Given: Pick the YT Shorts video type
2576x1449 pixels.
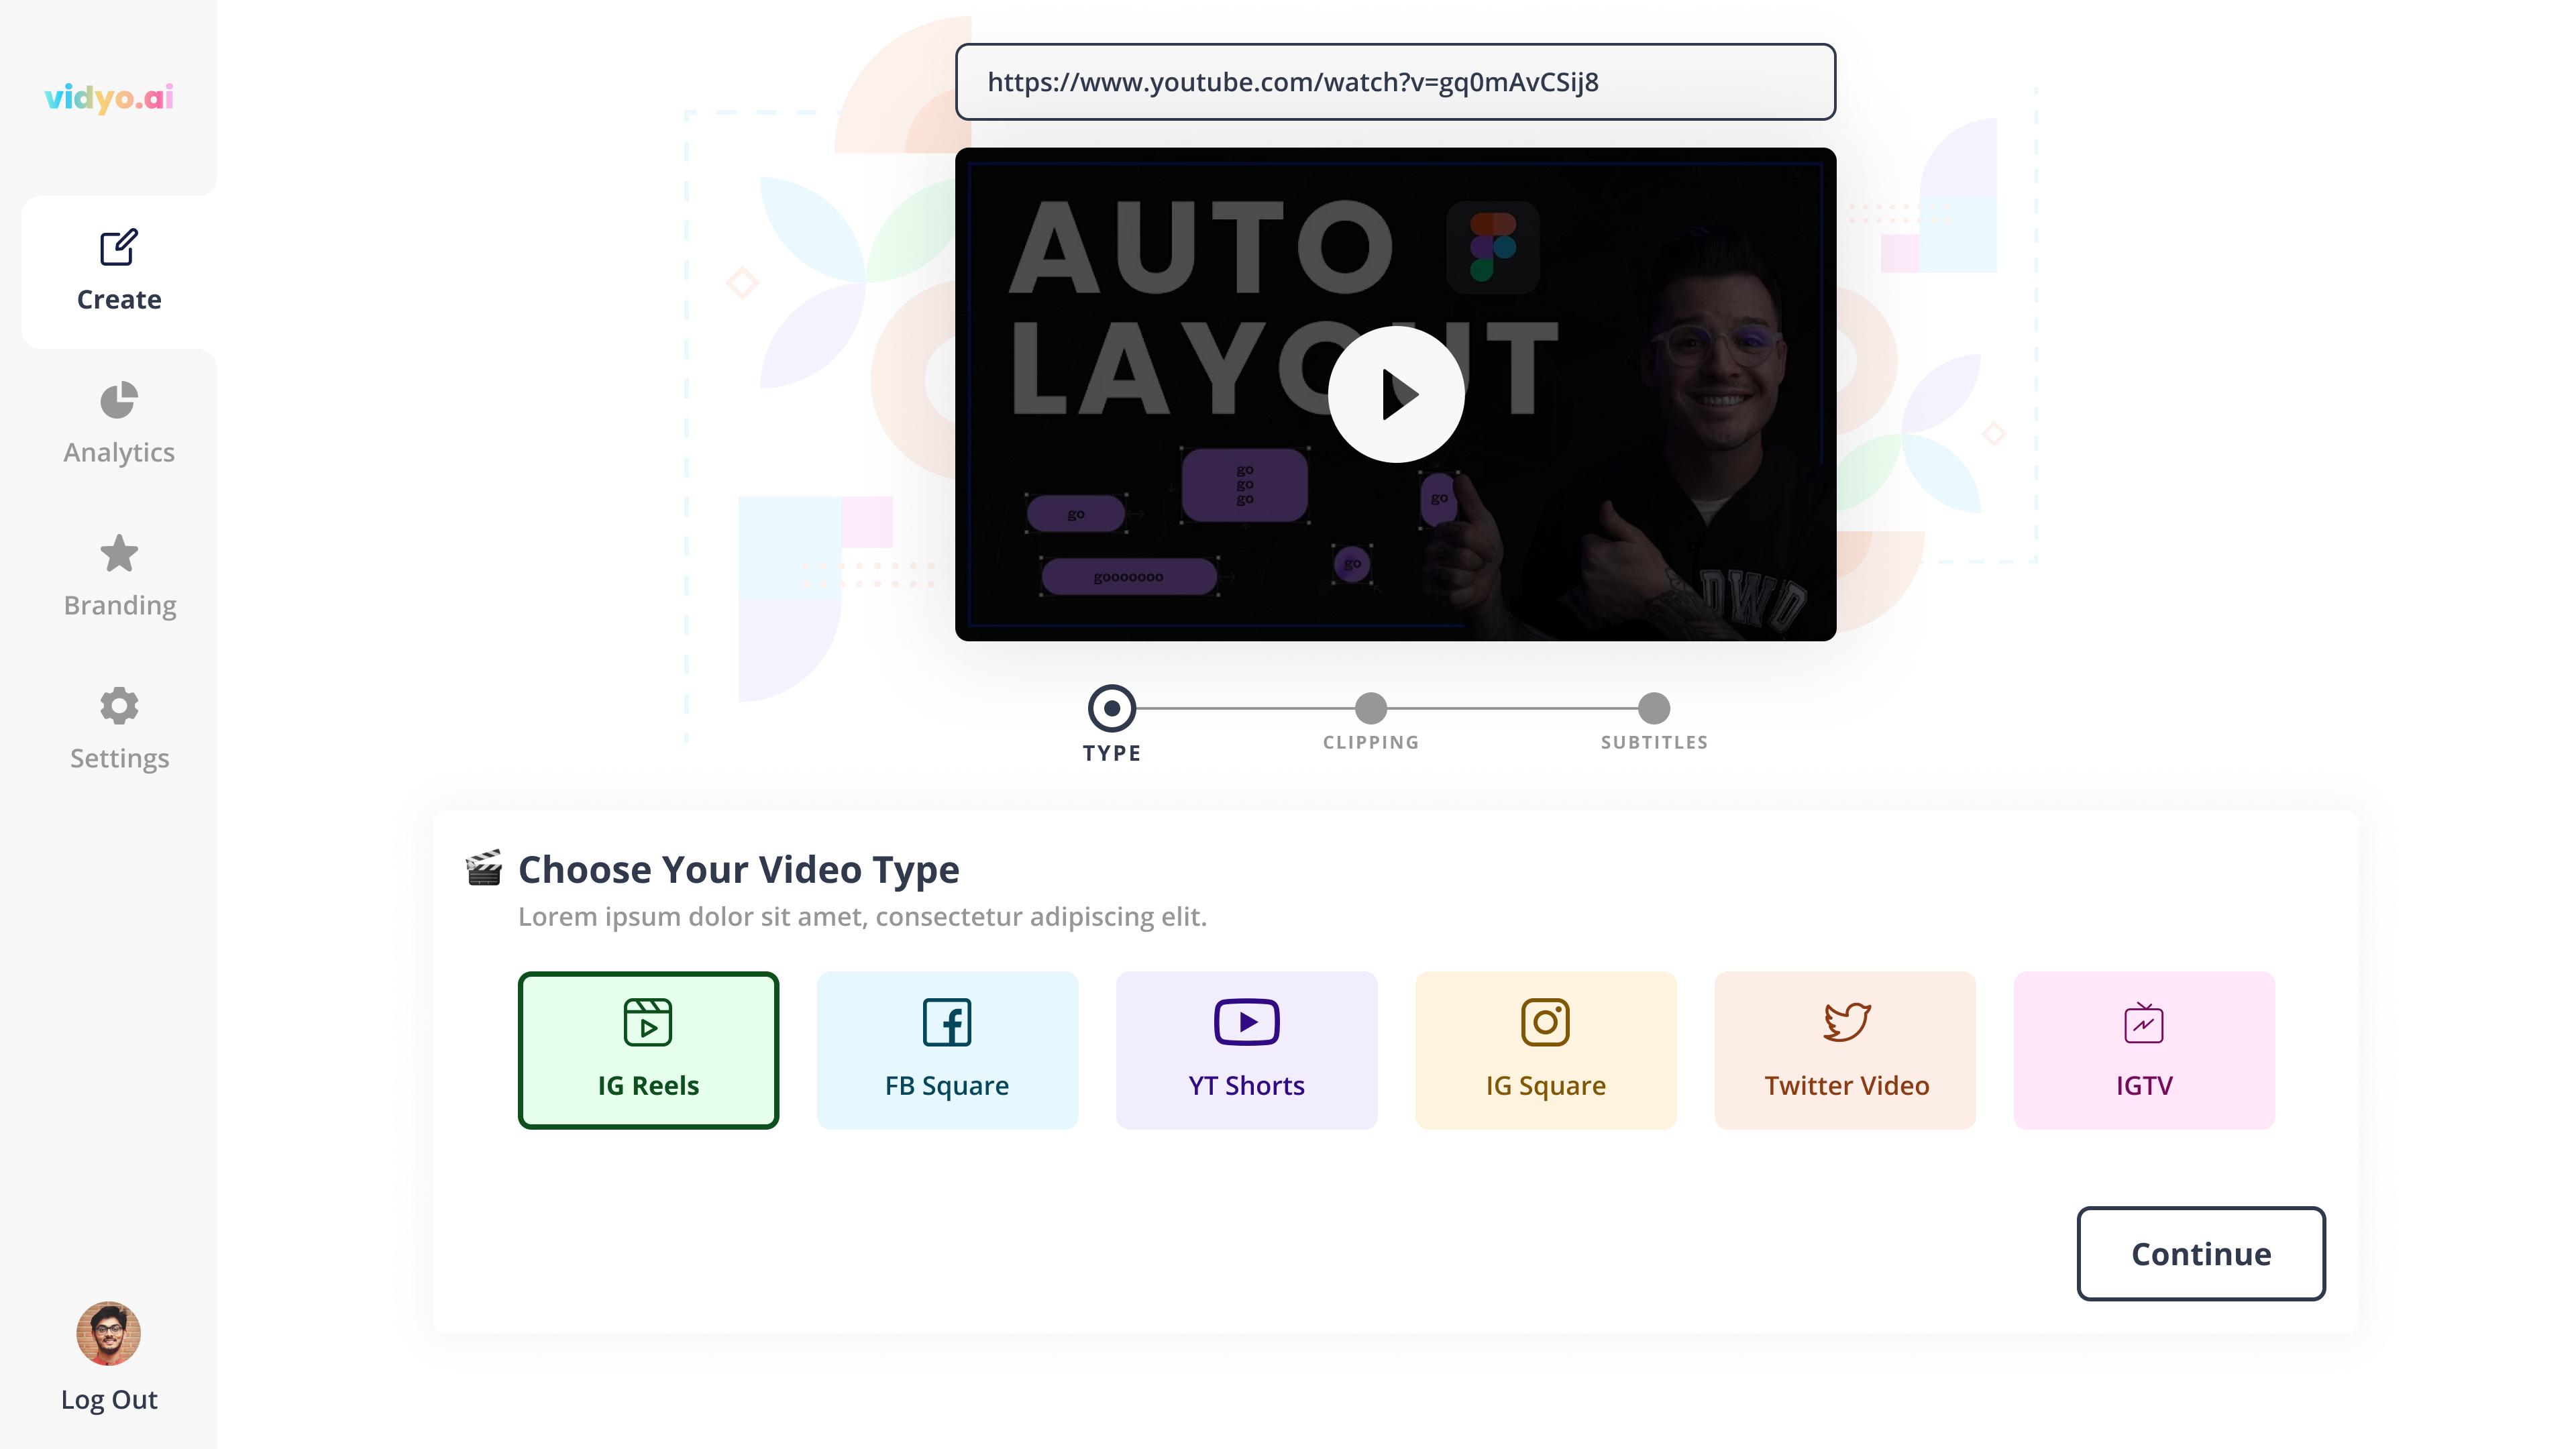Looking at the screenshot, I should click(x=1246, y=1050).
